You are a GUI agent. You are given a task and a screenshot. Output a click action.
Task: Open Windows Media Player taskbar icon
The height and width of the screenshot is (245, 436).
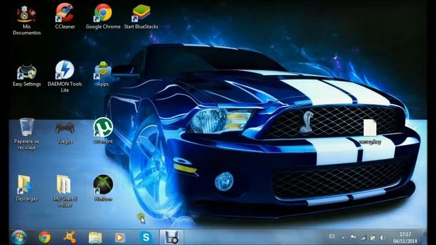coord(120,238)
